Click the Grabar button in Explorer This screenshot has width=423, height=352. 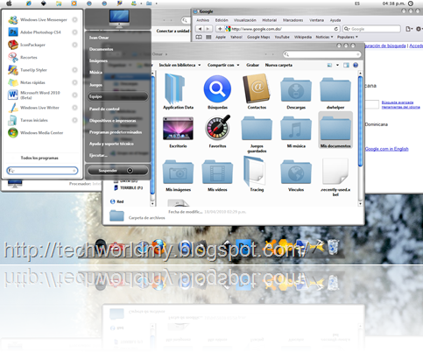(x=252, y=65)
